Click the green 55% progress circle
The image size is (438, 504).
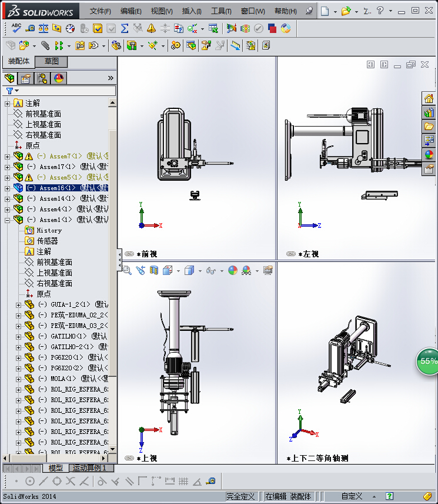click(427, 362)
